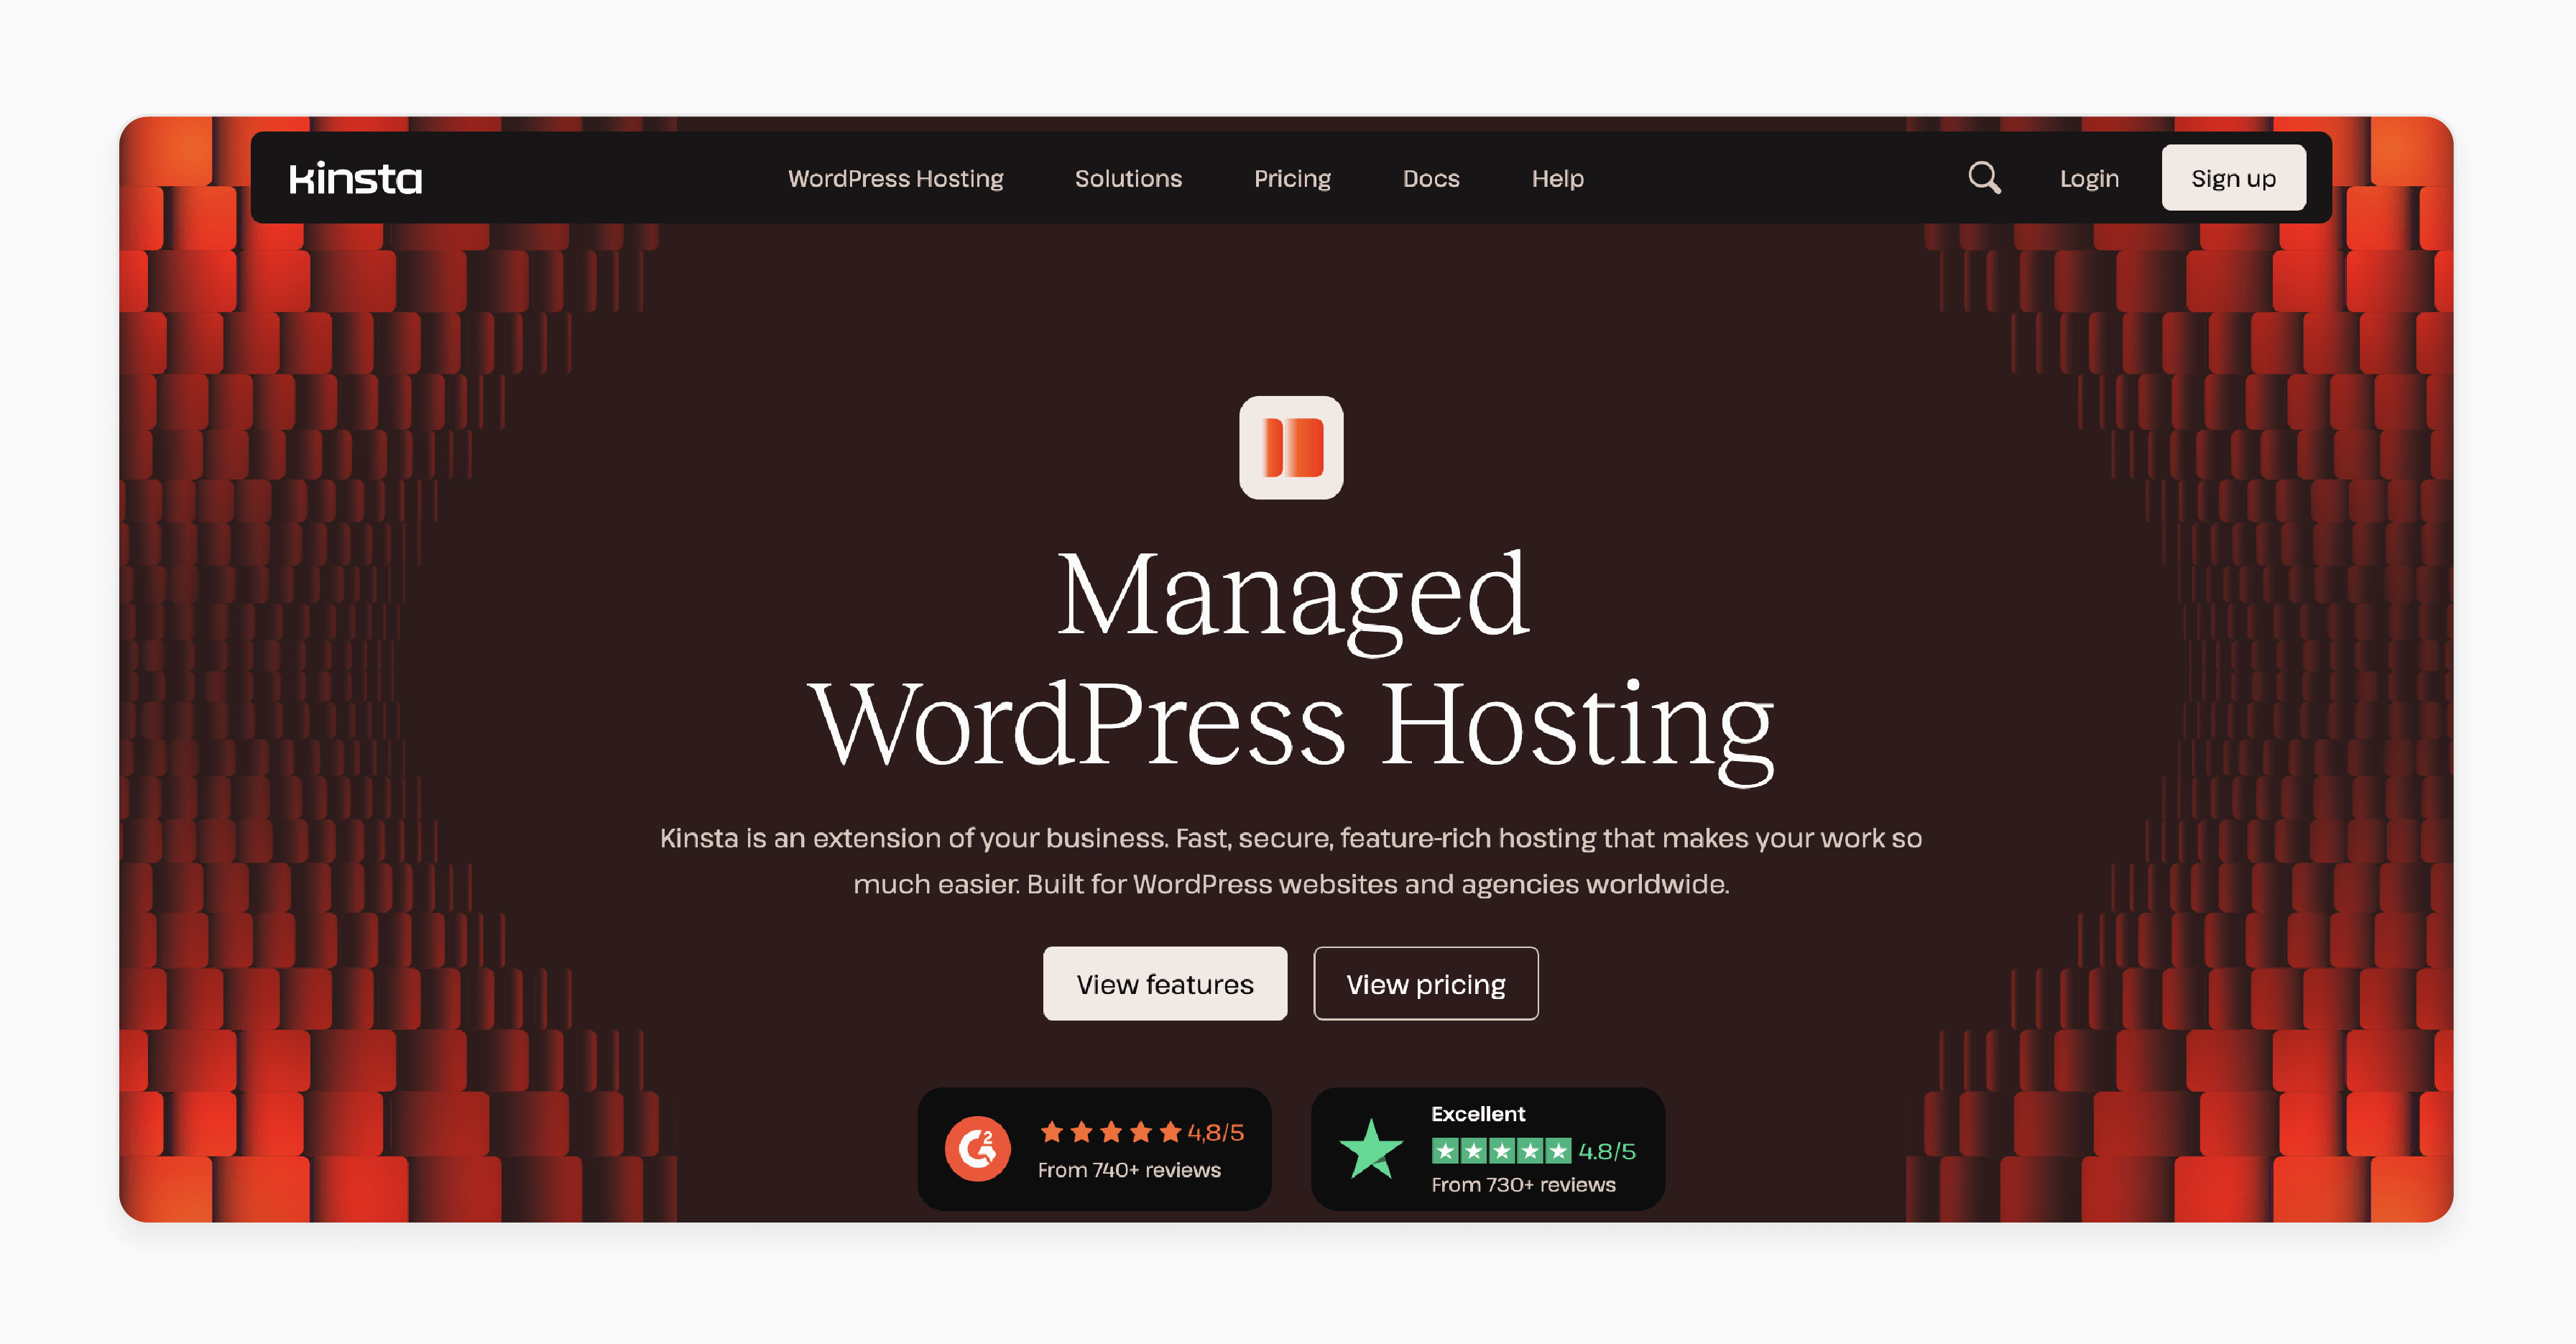2576x1344 pixels.
Task: Open the WordPress Hosting dropdown menu
Action: click(895, 177)
